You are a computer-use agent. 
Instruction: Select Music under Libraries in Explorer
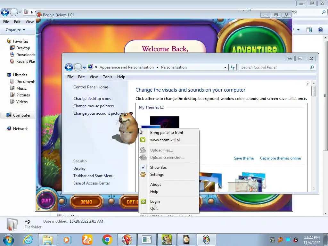pyautogui.click(x=21, y=88)
